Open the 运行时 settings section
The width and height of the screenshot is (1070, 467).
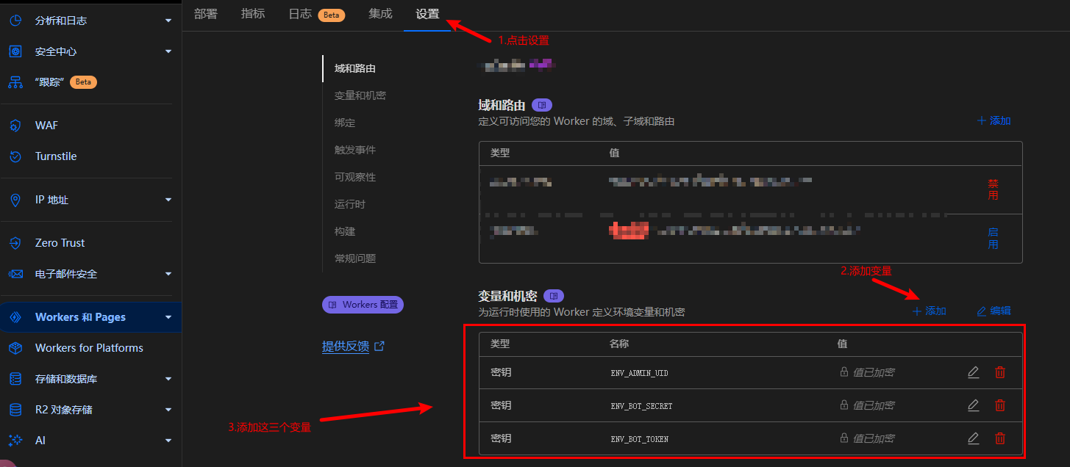tap(350, 204)
